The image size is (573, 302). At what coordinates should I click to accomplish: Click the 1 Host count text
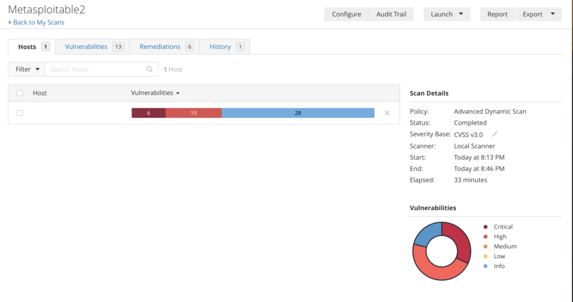[173, 69]
